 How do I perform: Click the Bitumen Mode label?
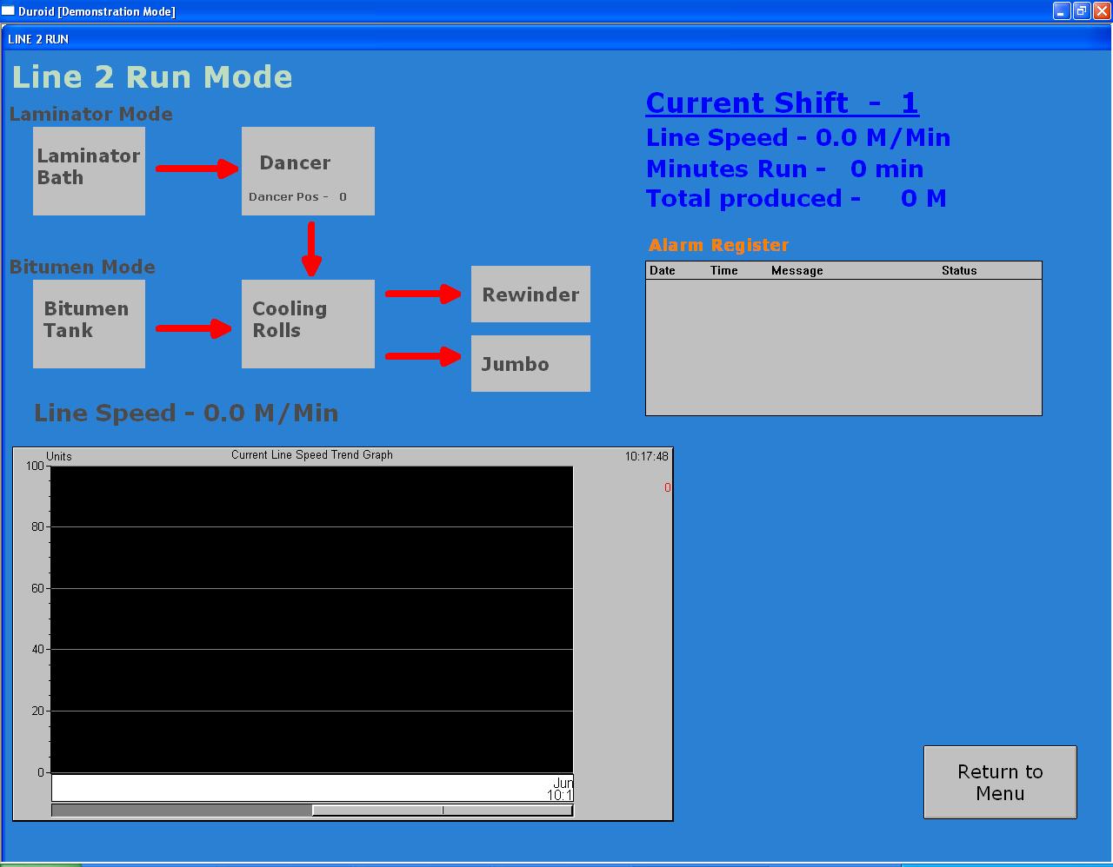click(x=82, y=267)
